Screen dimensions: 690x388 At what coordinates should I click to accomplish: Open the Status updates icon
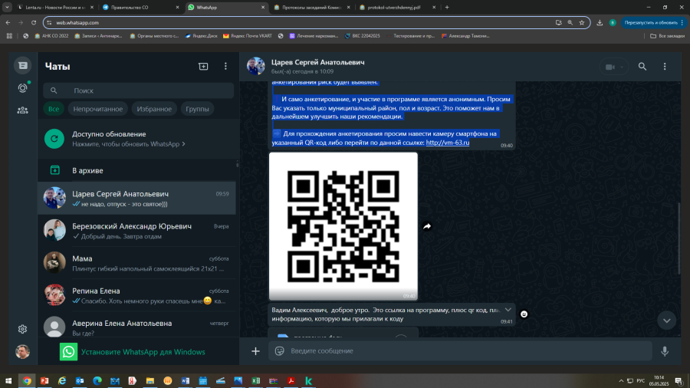click(22, 88)
